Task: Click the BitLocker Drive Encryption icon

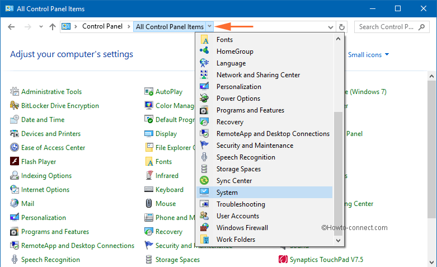Action: pyautogui.click(x=15, y=106)
